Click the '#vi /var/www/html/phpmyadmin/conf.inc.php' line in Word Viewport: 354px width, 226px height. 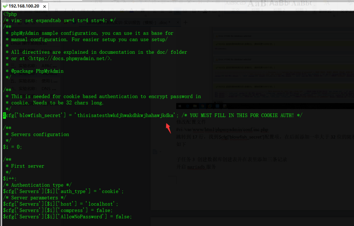[222, 129]
